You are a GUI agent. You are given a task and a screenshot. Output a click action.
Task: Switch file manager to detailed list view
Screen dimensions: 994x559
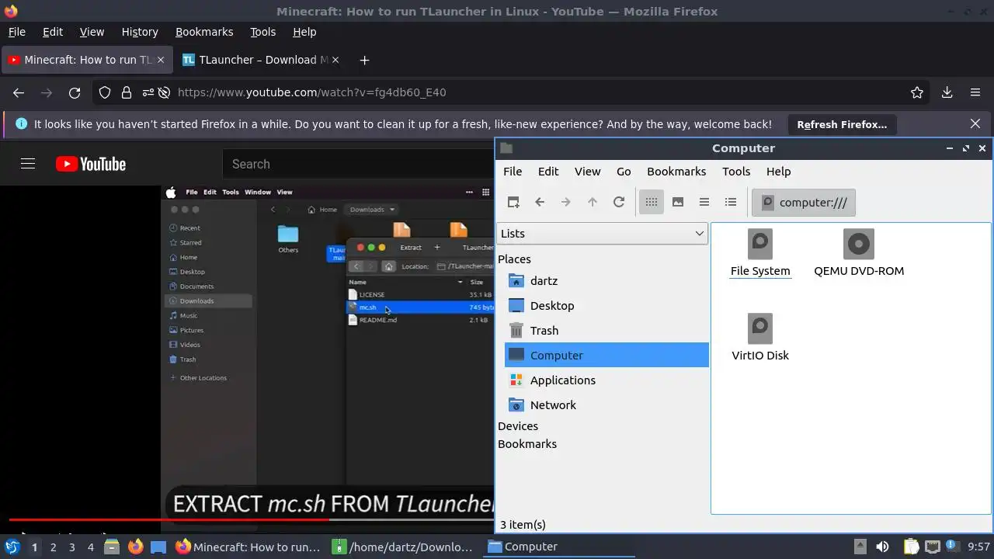pyautogui.click(x=731, y=202)
